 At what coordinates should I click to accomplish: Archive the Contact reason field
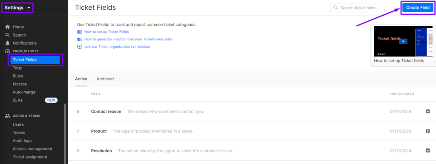tap(427, 111)
